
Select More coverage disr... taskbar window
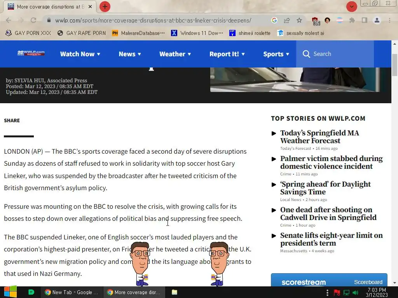point(134,292)
